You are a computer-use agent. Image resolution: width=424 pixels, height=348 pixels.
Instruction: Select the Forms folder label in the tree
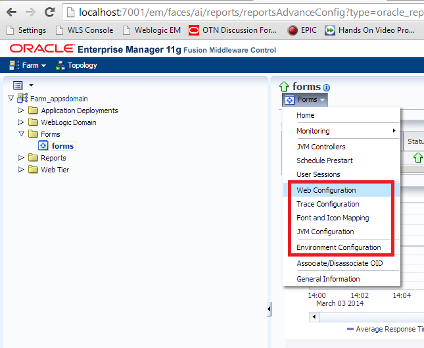point(51,134)
